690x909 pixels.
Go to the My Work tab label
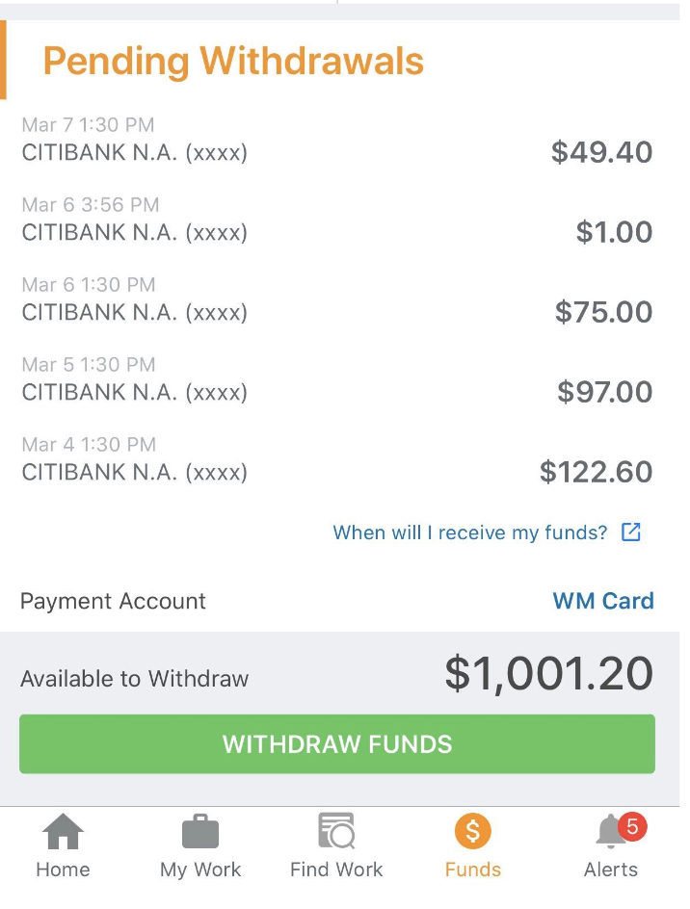coord(200,870)
